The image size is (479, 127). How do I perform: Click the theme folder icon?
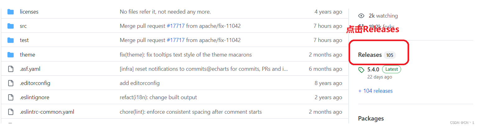tap(11, 55)
